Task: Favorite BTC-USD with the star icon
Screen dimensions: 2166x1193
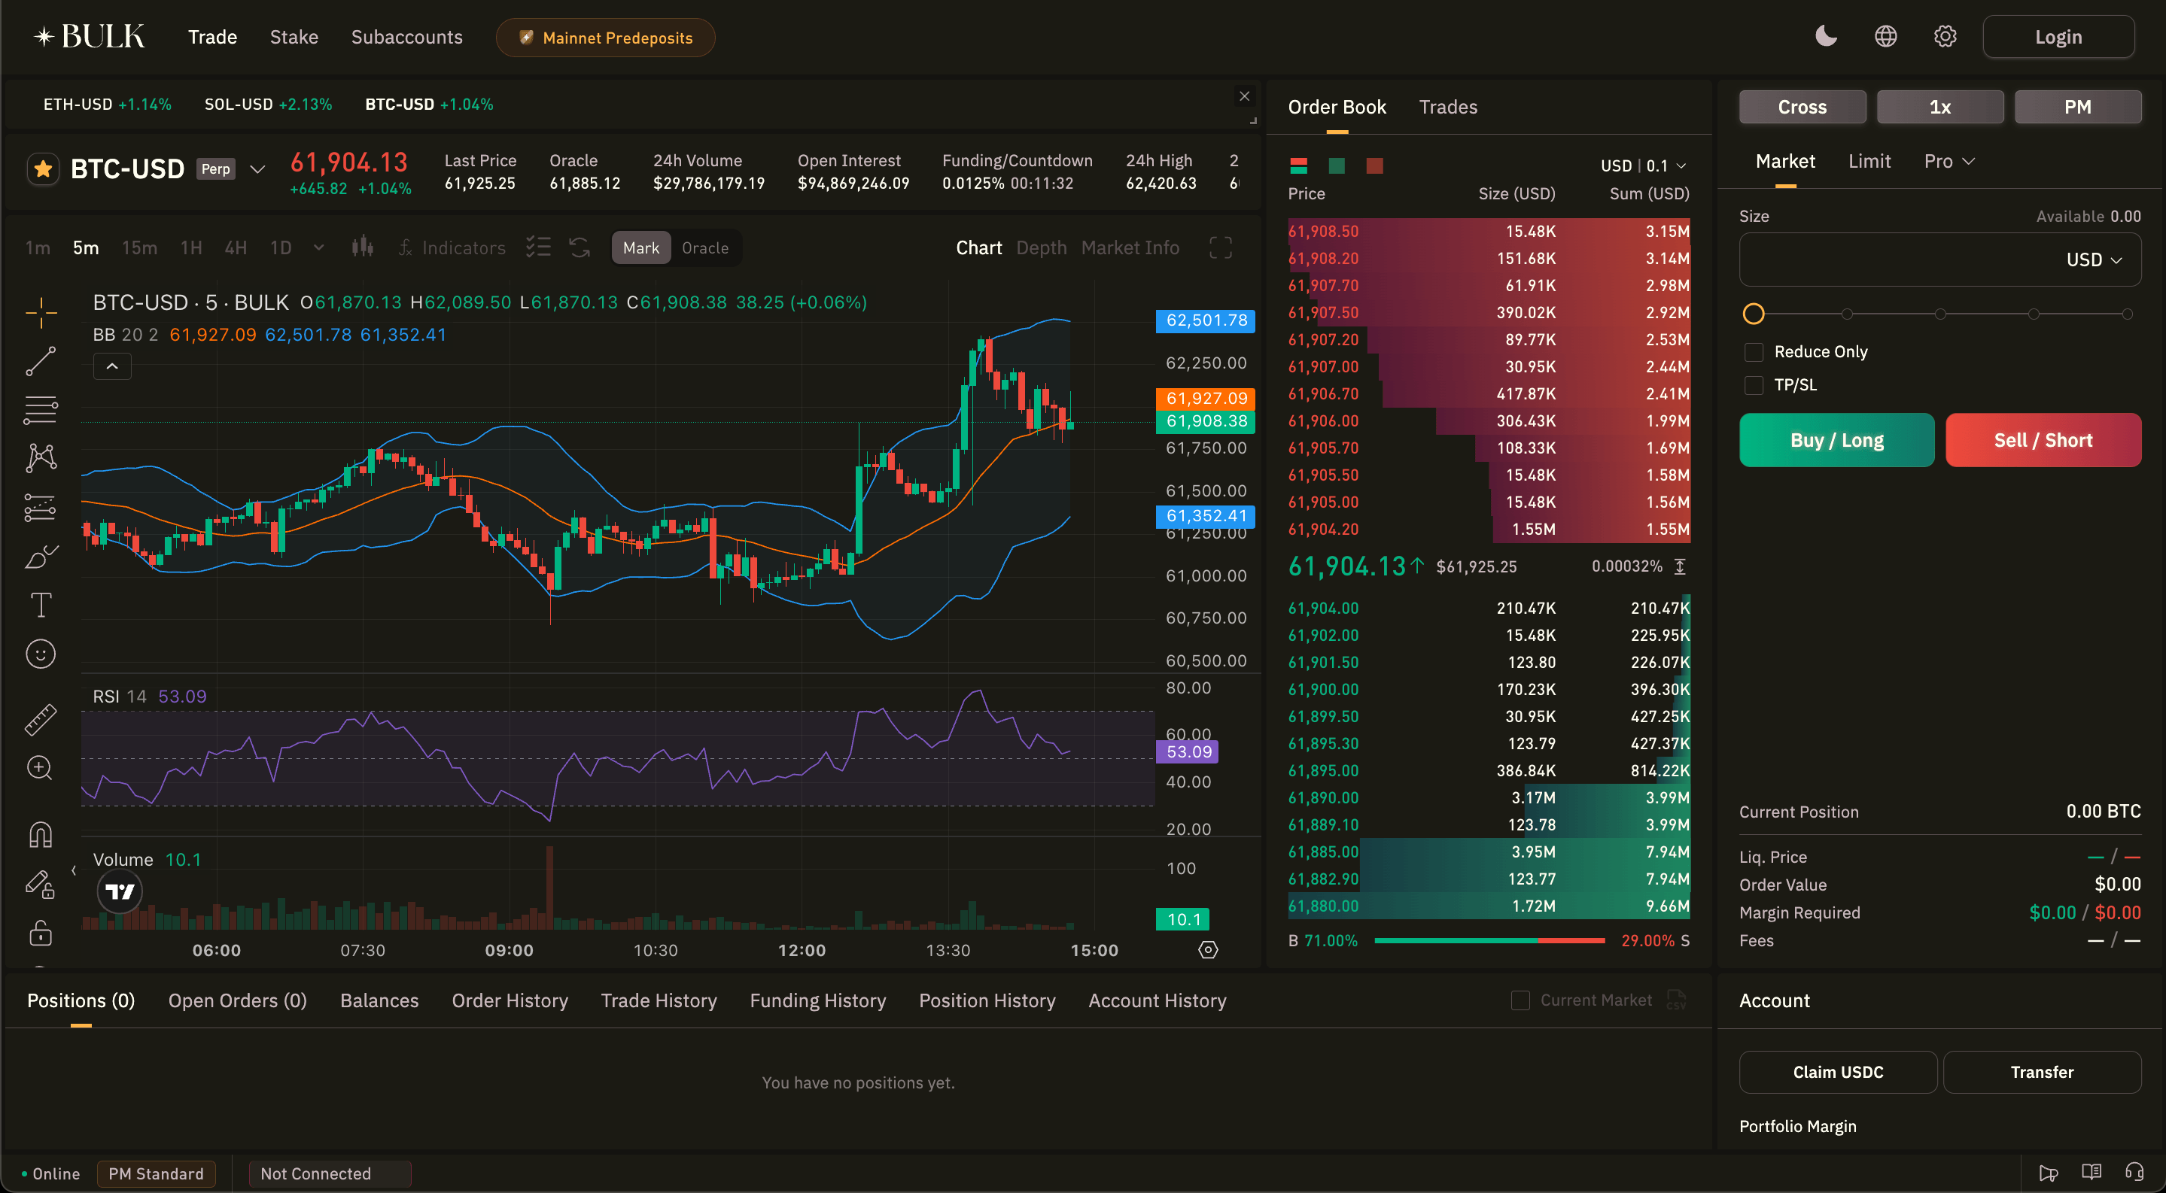Action: (x=43, y=168)
